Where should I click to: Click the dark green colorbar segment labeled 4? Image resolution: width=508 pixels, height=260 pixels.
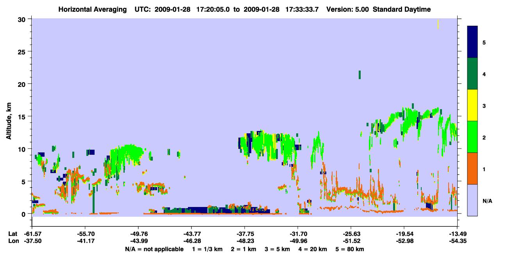click(472, 74)
